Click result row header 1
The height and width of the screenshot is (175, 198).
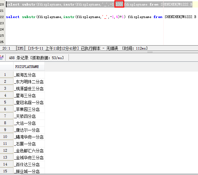tap(7, 75)
